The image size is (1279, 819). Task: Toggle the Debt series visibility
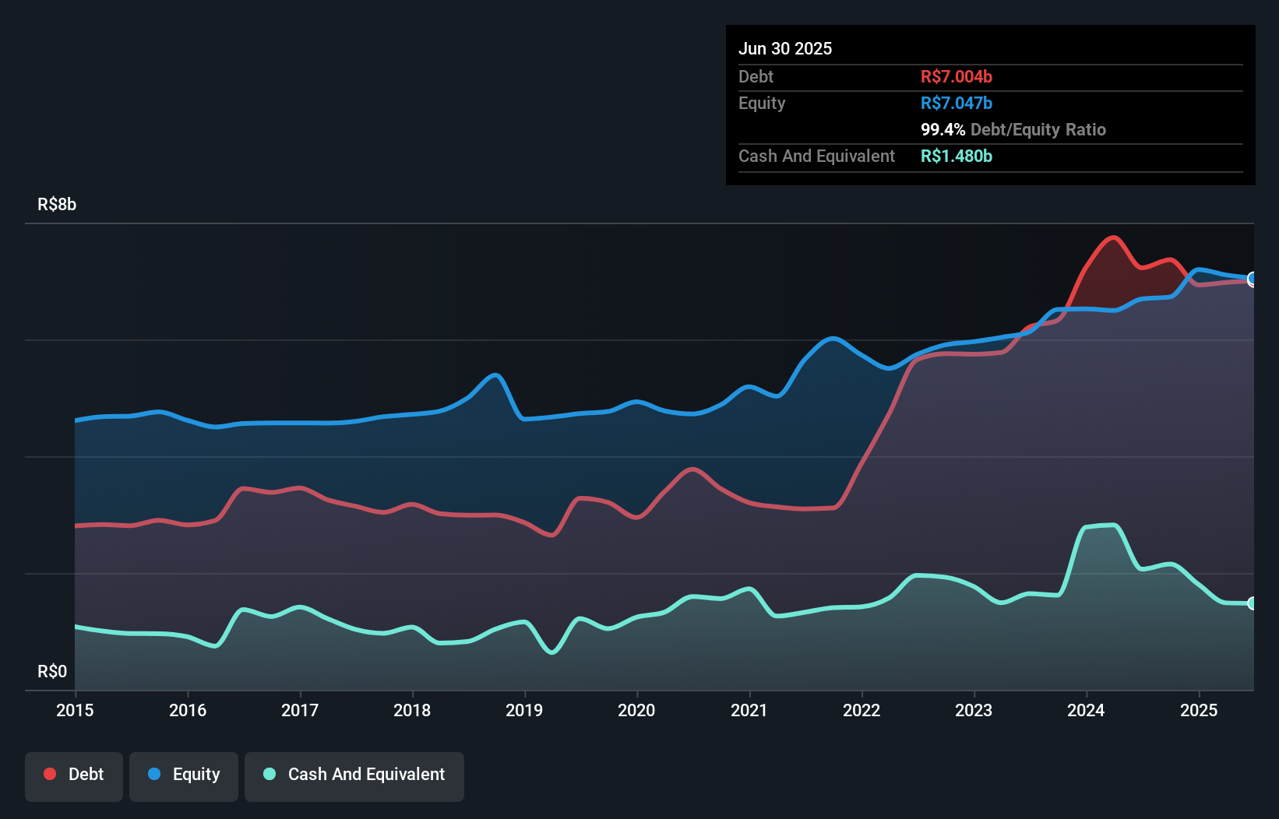tap(74, 774)
